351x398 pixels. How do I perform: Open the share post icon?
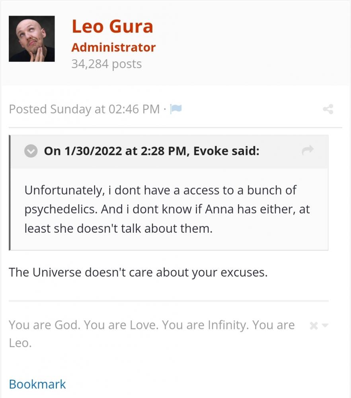click(x=328, y=109)
